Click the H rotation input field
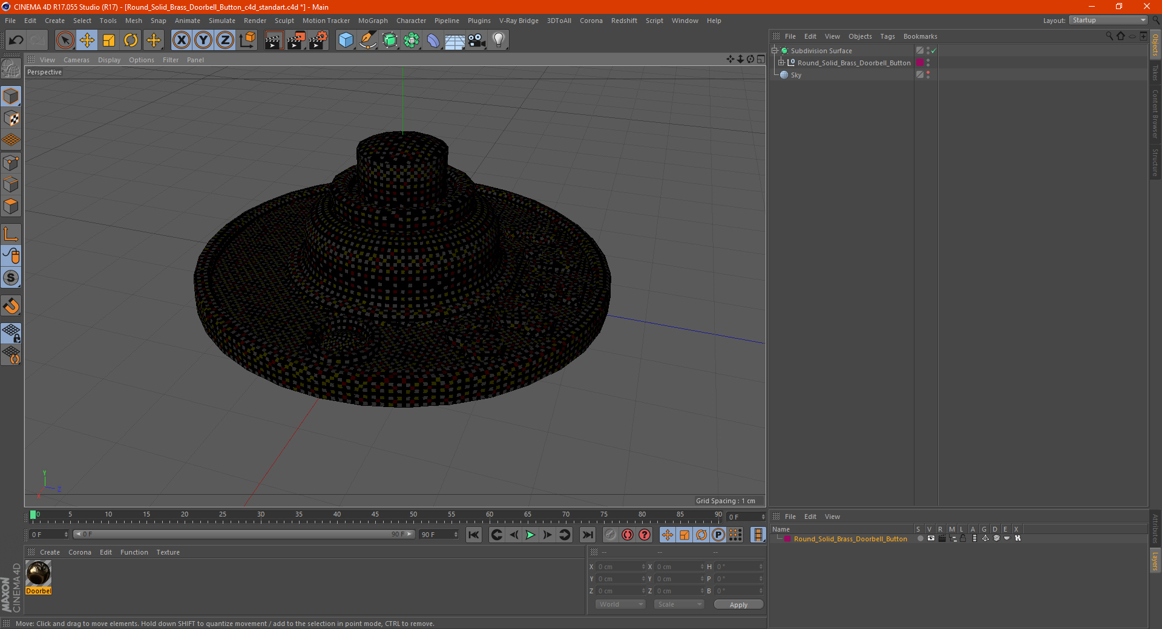This screenshot has height=629, width=1162. coord(739,567)
